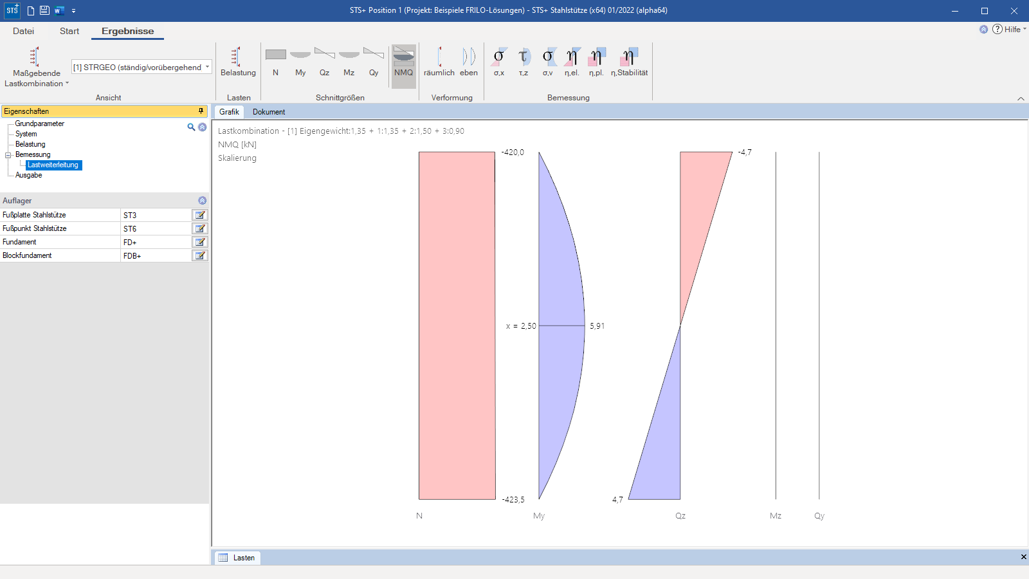This screenshot has width=1029, height=579.
Task: Collapse the ribbon with the chevron
Action: click(x=1021, y=98)
